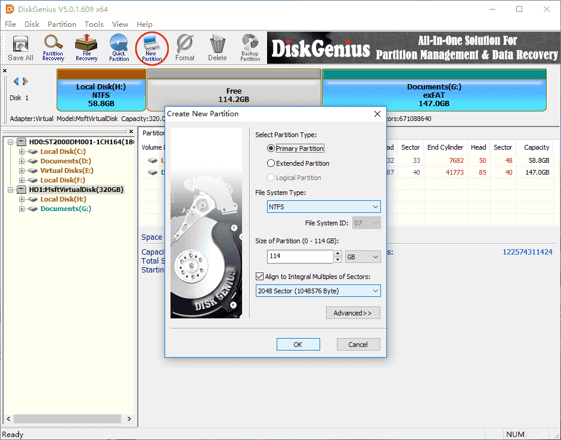Screen dimensions: 561x440
Task: Toggle Align to Integral Multiples of Sectors
Action: click(x=260, y=277)
